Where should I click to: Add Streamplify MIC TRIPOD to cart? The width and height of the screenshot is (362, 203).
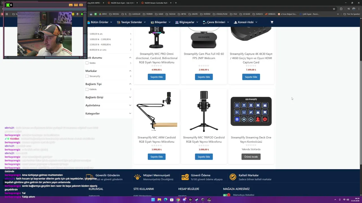coord(204,157)
